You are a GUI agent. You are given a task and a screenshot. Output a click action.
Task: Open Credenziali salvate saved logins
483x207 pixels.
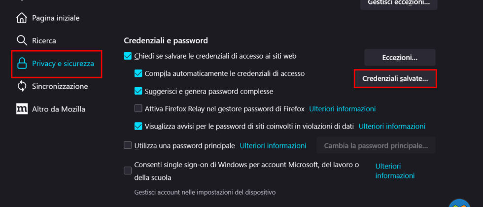click(x=395, y=78)
